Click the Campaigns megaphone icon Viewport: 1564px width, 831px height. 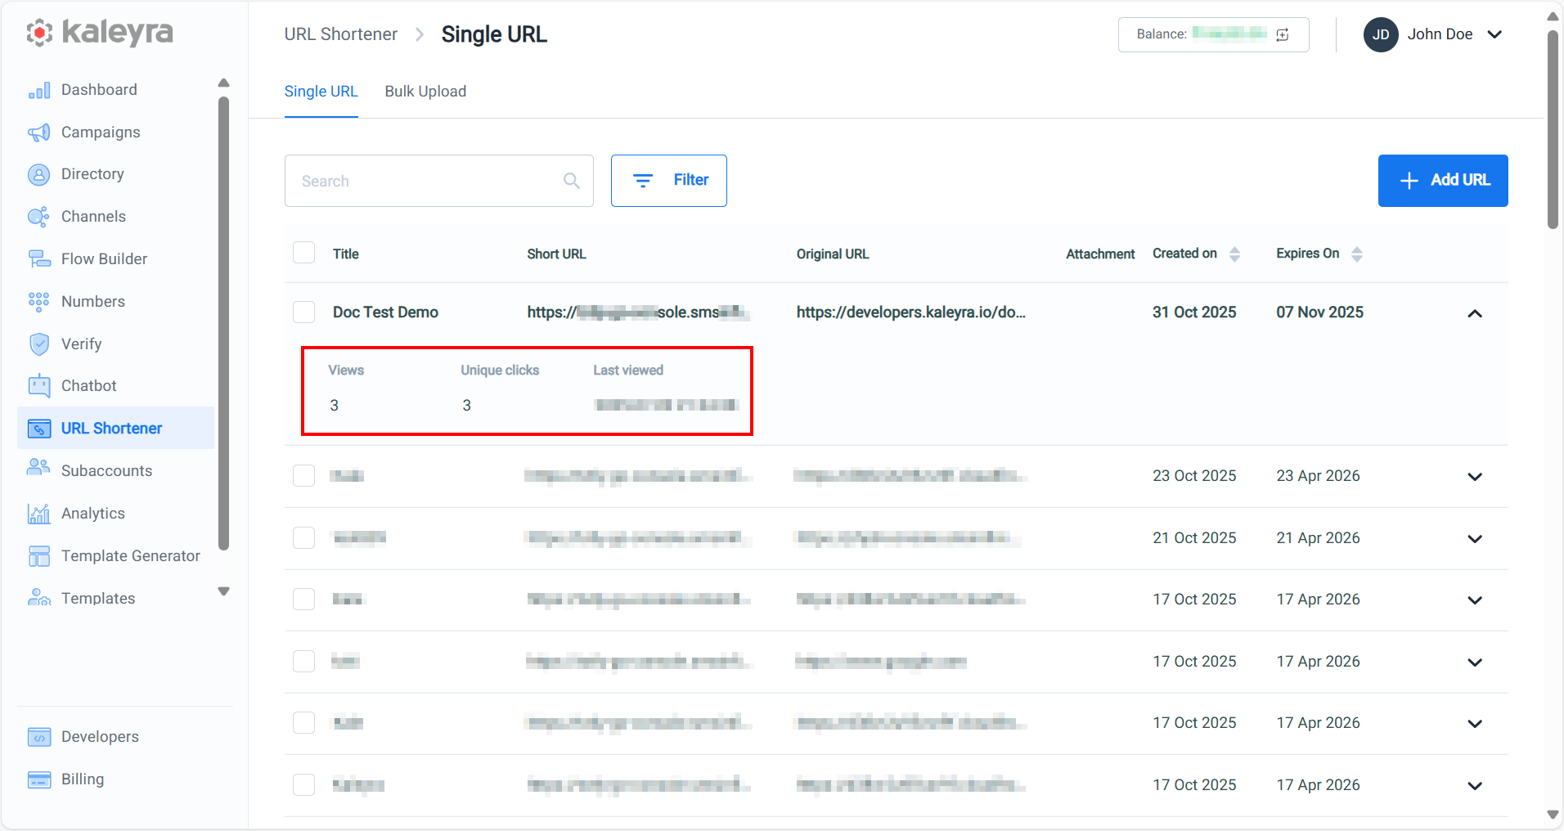(x=39, y=133)
